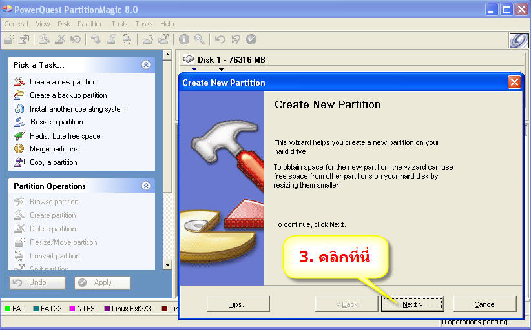Click the Label partition toolbar icon

96,39
